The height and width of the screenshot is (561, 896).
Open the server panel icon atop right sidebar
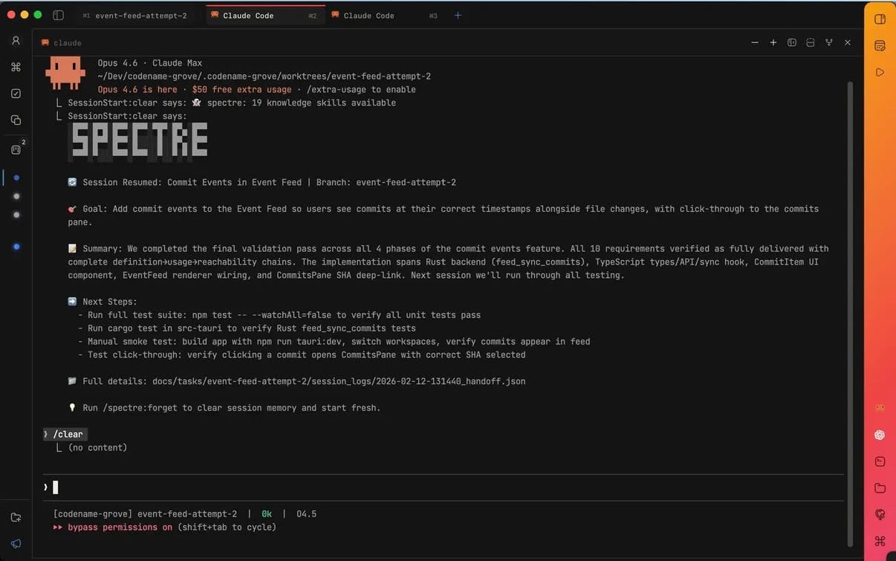[880, 45]
